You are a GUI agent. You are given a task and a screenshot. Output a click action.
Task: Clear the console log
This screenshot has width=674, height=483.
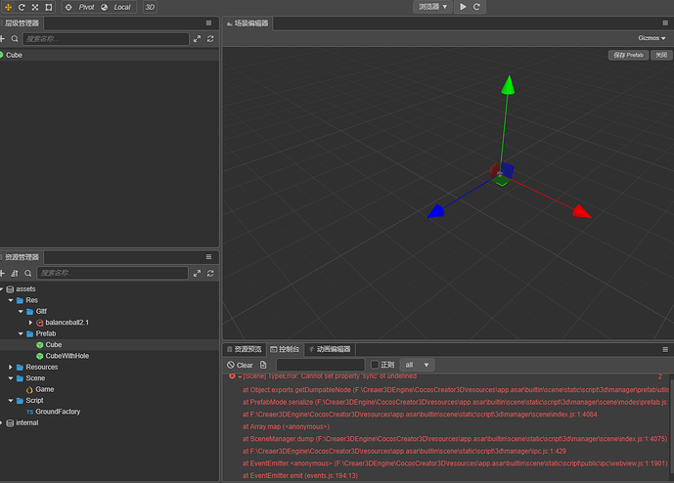coord(240,366)
